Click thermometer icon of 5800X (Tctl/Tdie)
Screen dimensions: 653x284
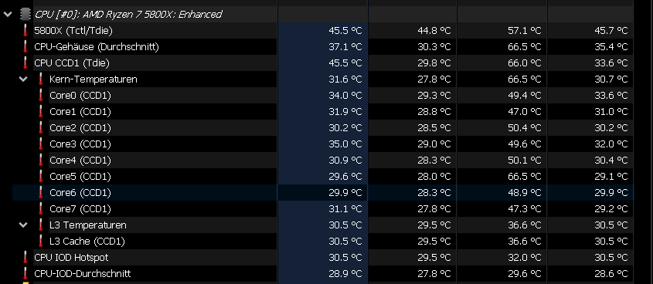point(26,30)
